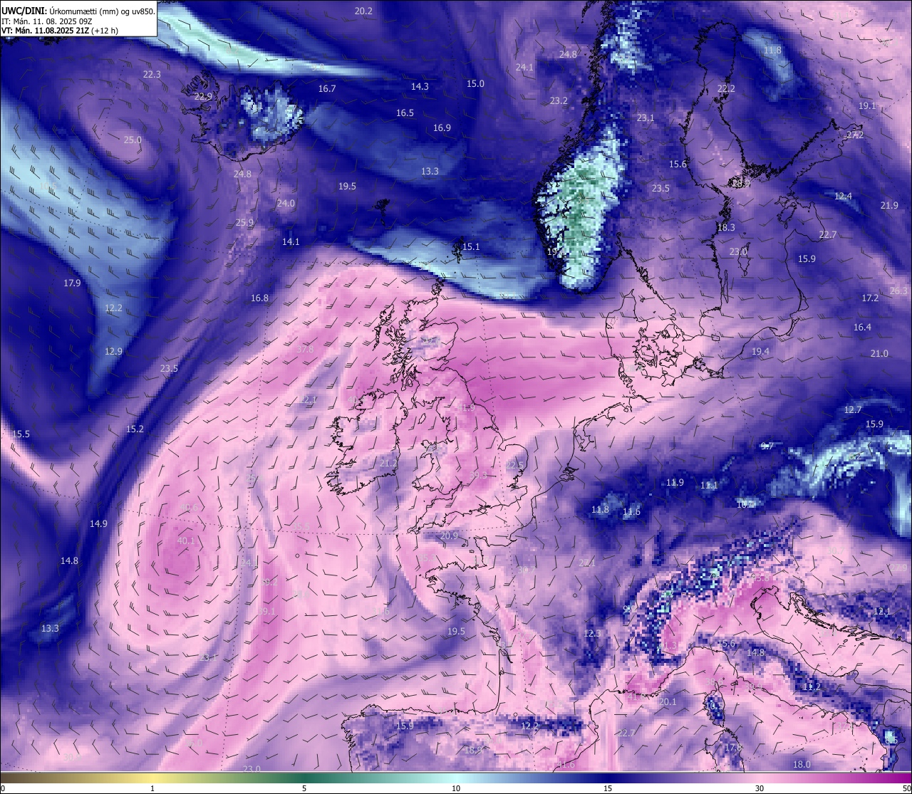Select the 16.5 map value
The image size is (912, 794).
click(405, 113)
